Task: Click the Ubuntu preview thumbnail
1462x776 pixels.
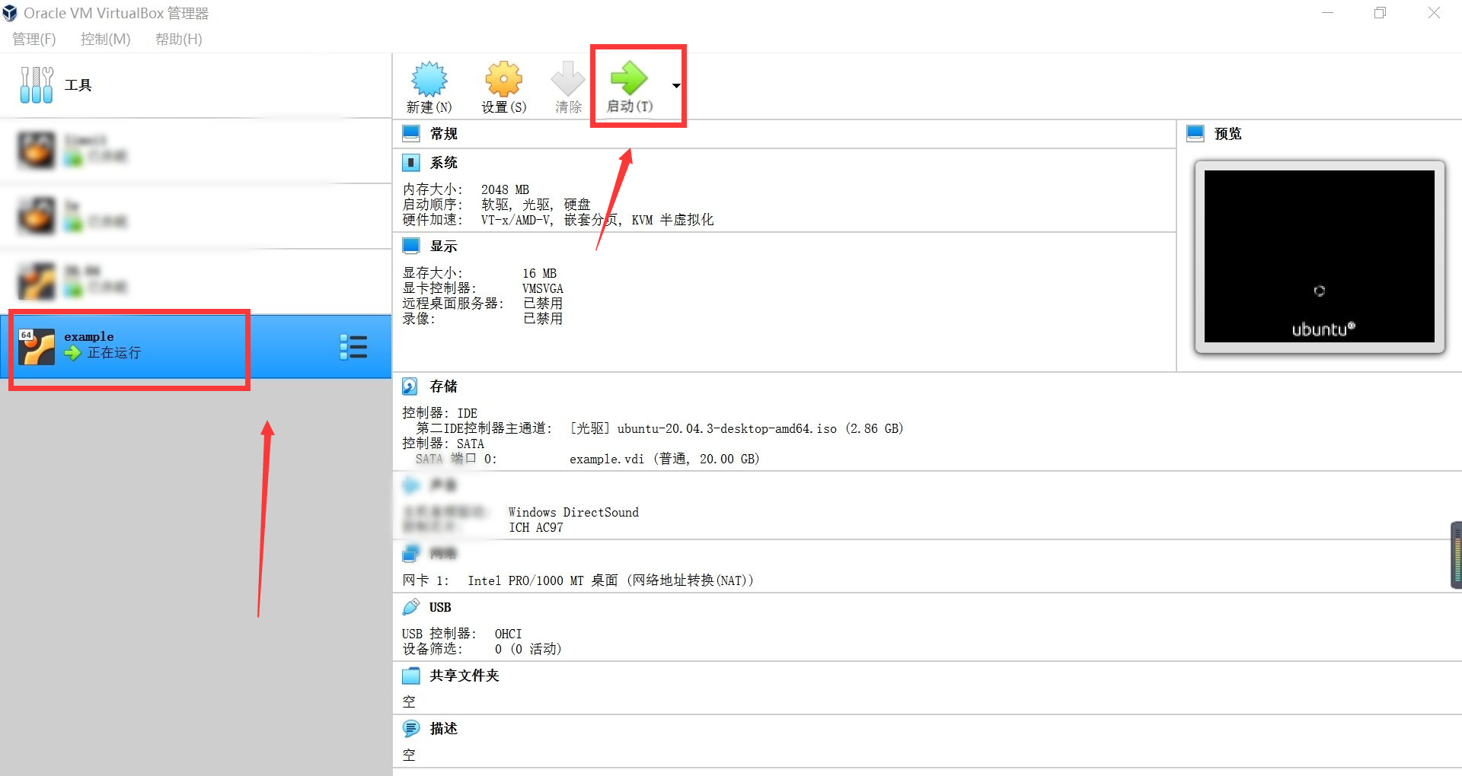Action: (1320, 256)
